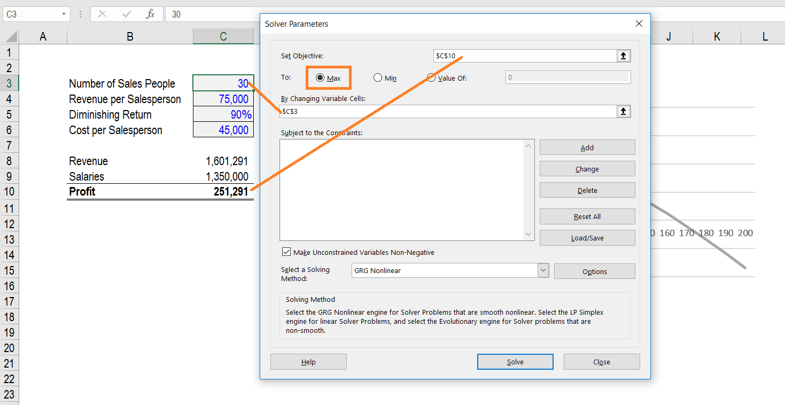
Task: Close the Solver Parameters dialog with X
Action: coord(639,24)
